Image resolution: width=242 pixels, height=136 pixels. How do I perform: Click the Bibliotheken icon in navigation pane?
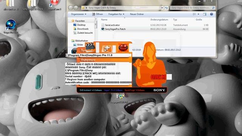73,41
